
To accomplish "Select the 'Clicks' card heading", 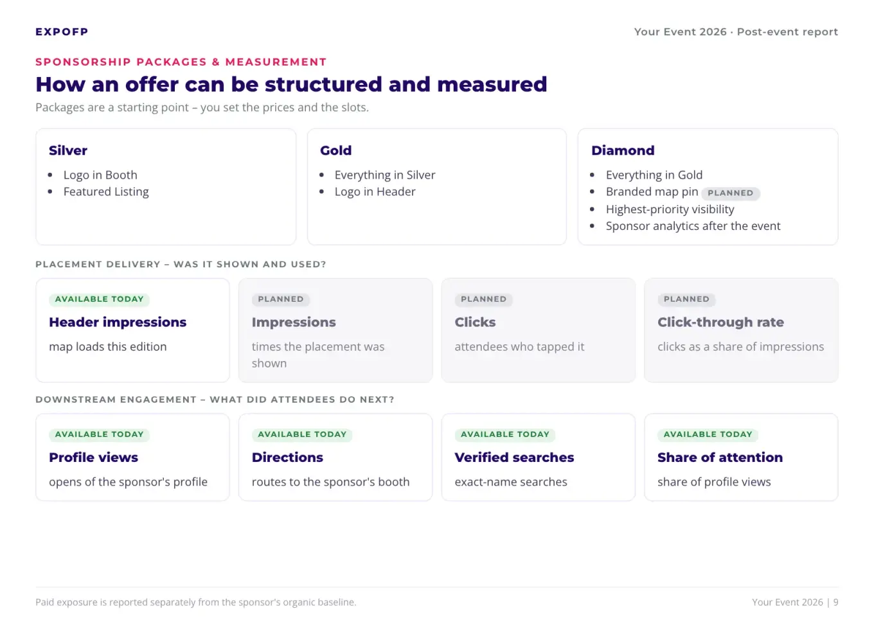I will pos(476,322).
